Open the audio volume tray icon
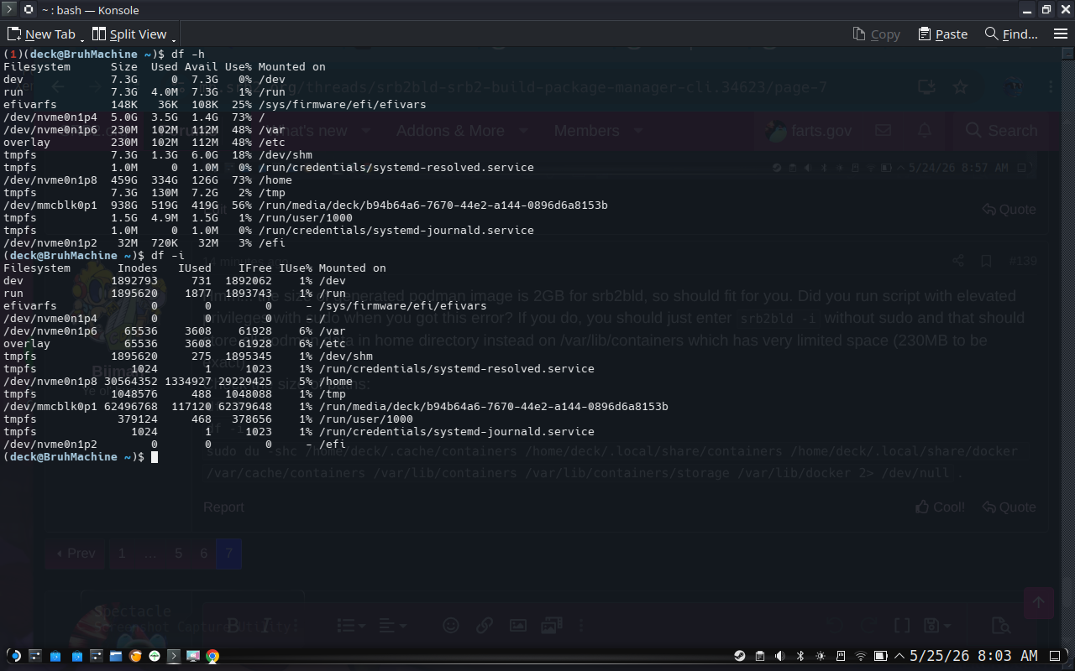This screenshot has width=1075, height=671. pos(780,656)
